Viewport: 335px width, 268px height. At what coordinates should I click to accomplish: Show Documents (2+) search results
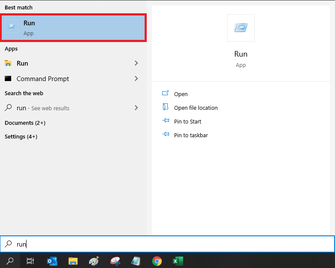(x=25, y=123)
